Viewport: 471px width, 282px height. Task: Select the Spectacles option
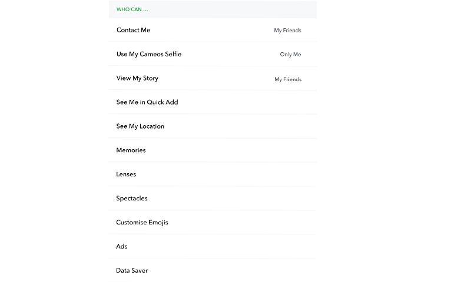tap(132, 199)
